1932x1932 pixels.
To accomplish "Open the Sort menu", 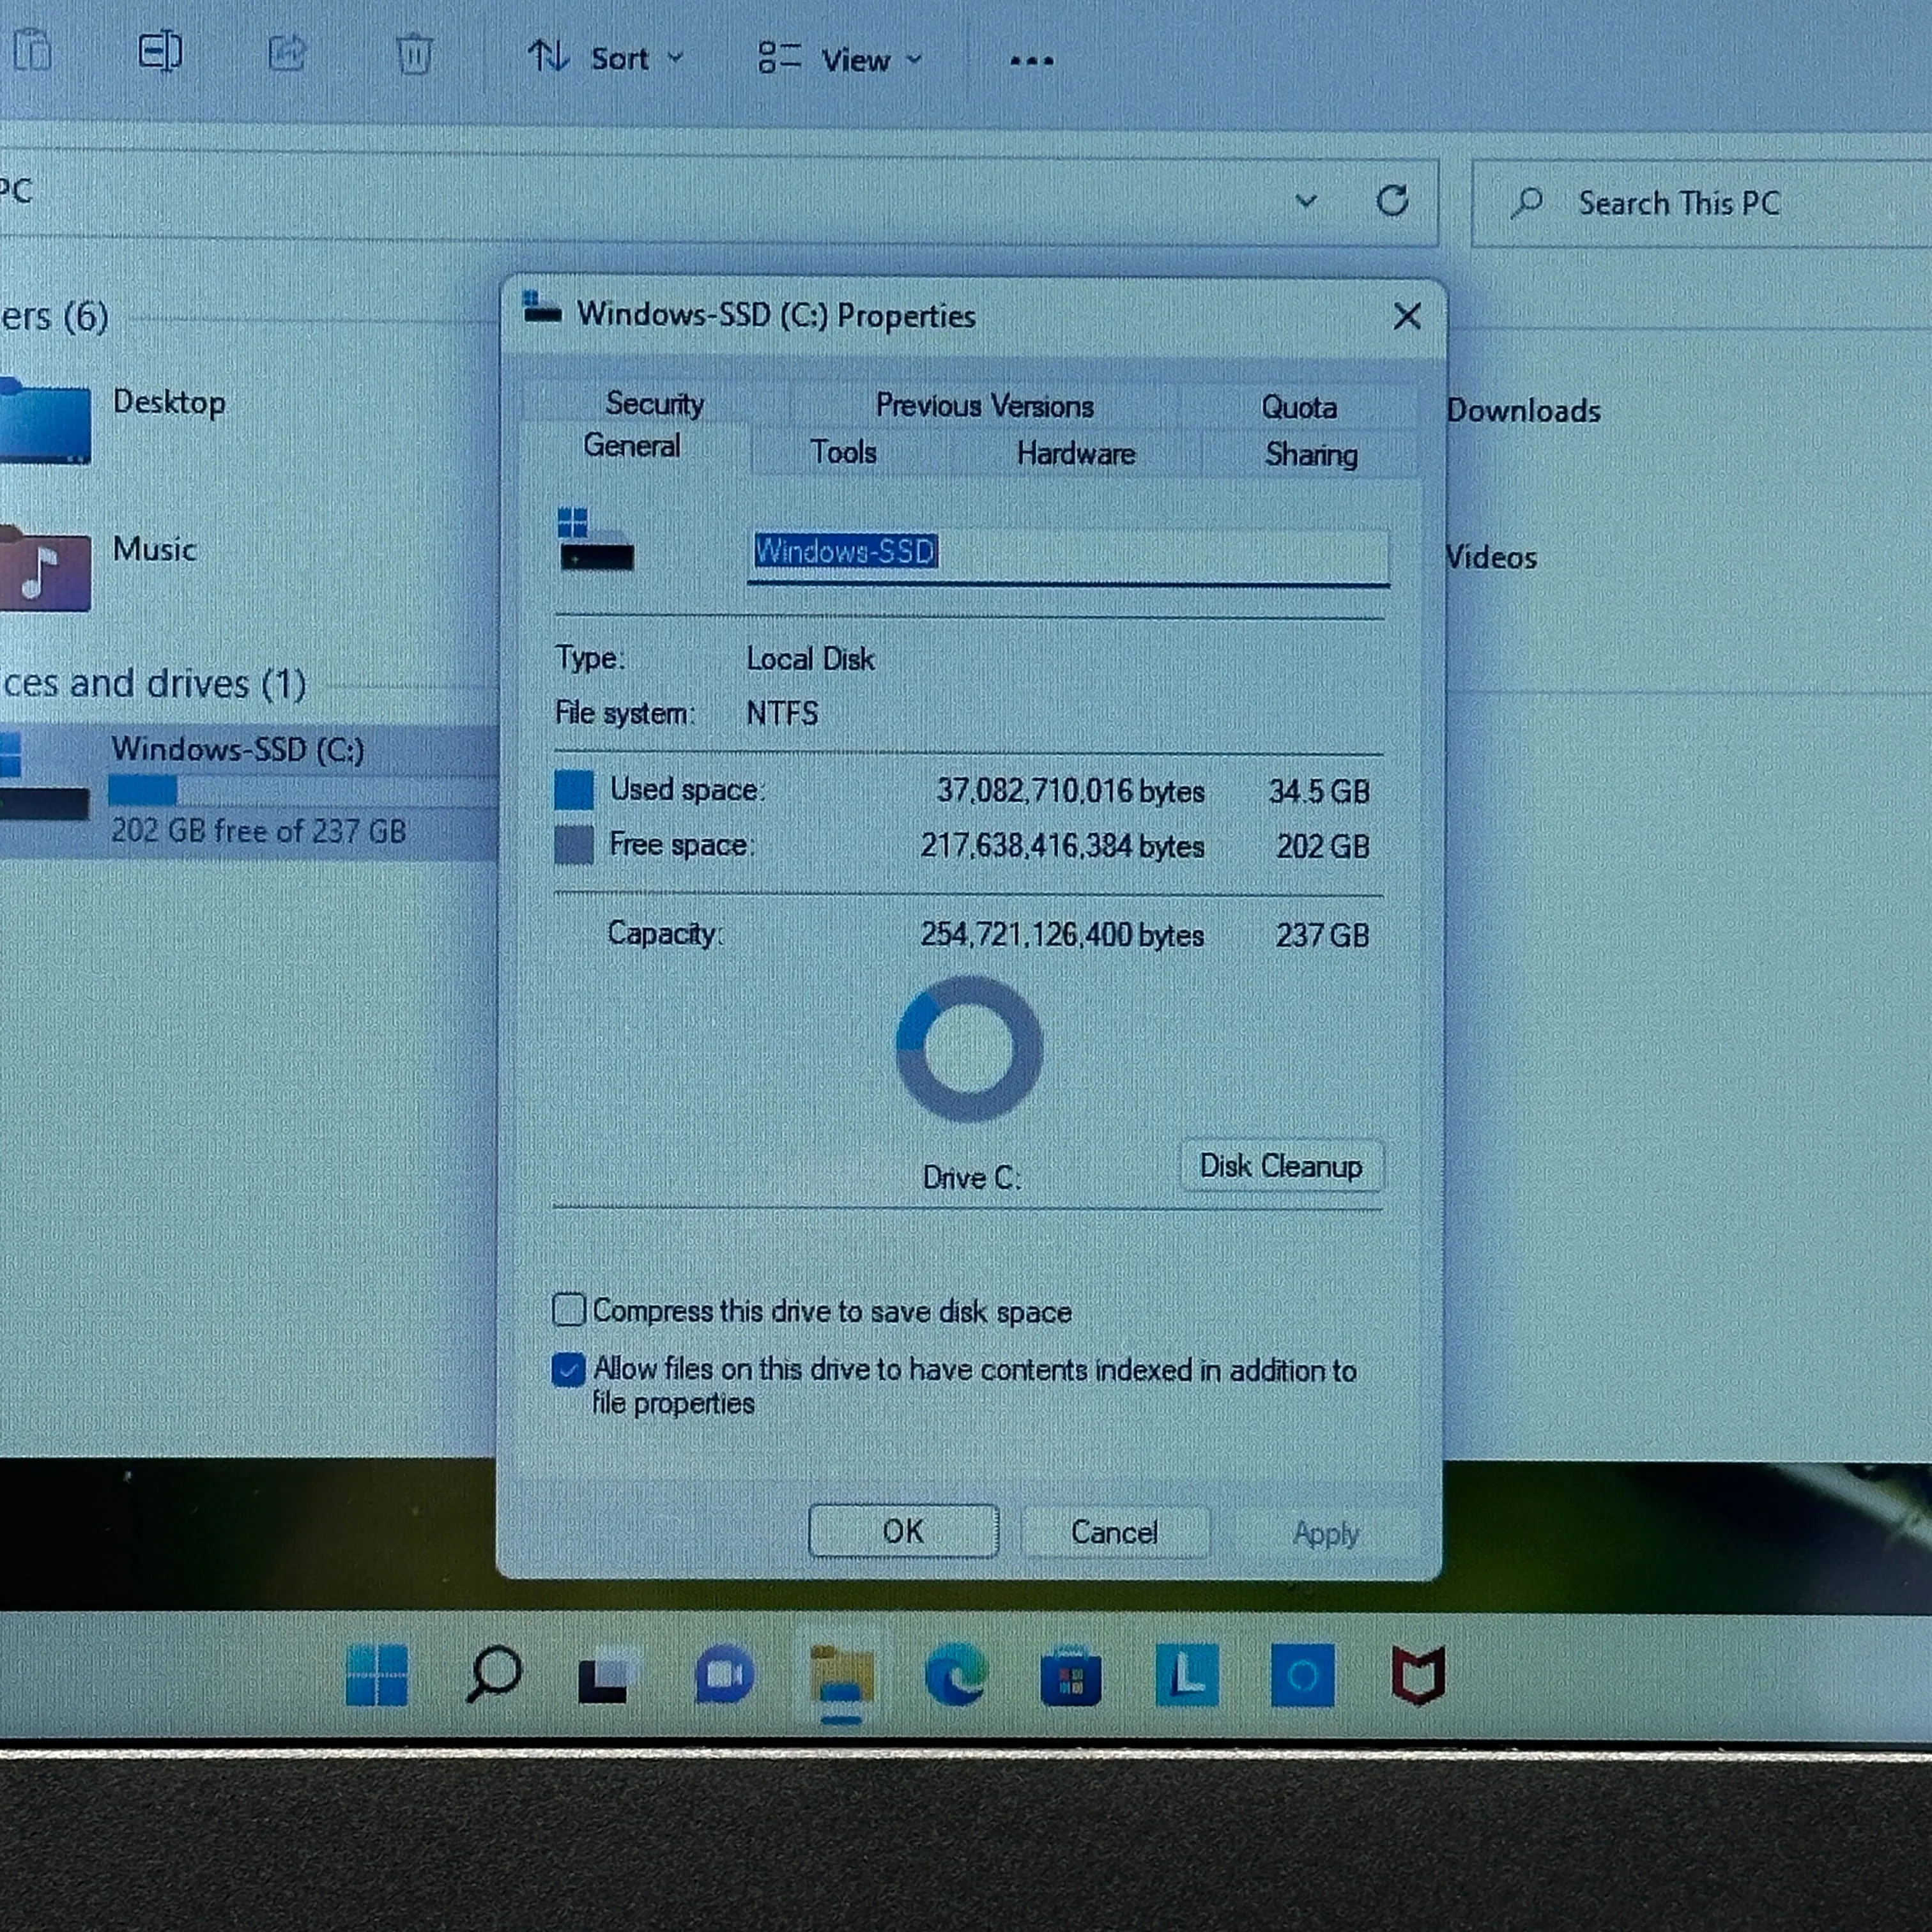I will [x=605, y=58].
